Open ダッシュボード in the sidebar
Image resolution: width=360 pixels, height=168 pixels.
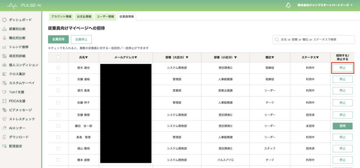(x=21, y=20)
